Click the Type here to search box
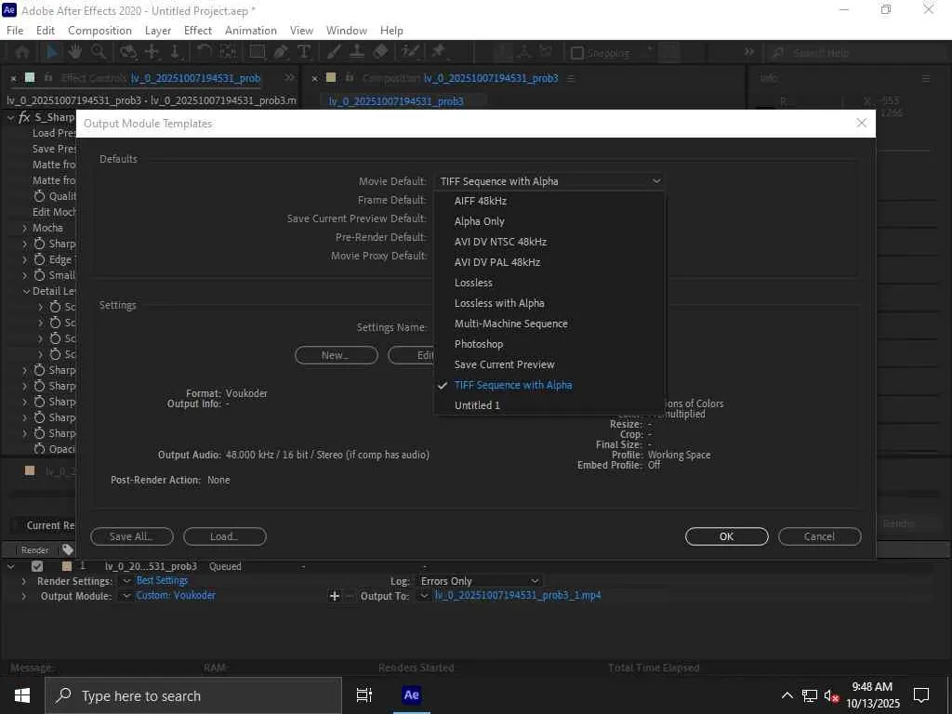 click(193, 695)
